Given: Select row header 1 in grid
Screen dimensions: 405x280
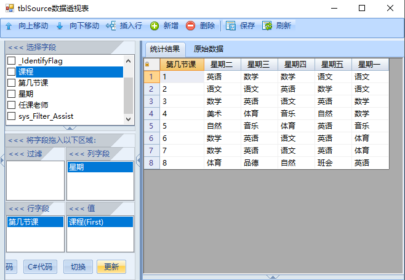Looking at the screenshot, I should [152, 77].
